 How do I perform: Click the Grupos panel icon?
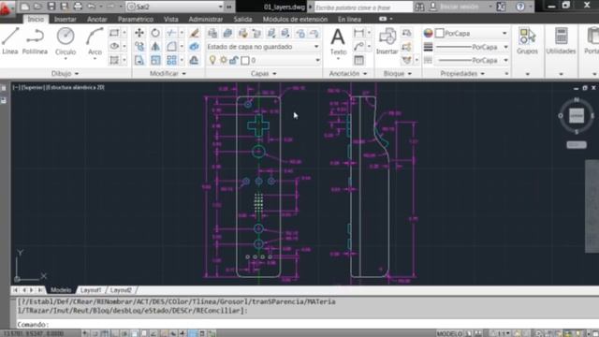(x=527, y=41)
